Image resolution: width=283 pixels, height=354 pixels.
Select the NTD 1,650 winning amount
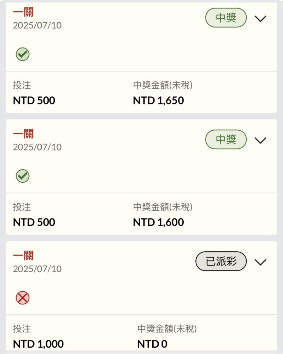pos(158,101)
